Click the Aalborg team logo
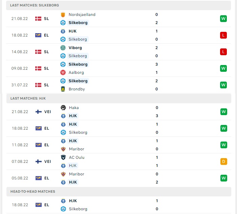237x214 pixels. pyautogui.click(x=63, y=72)
